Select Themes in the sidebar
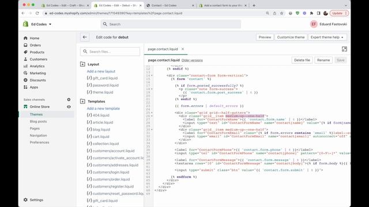This screenshot has width=369, height=207. click(x=36, y=114)
